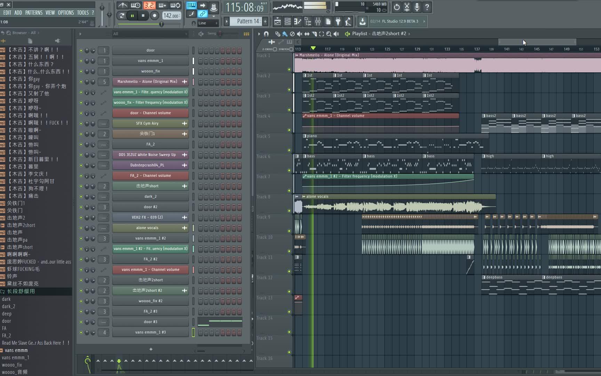Select the Delete tool in Playlist
Viewport: 601px width, 376px height.
pos(292,34)
